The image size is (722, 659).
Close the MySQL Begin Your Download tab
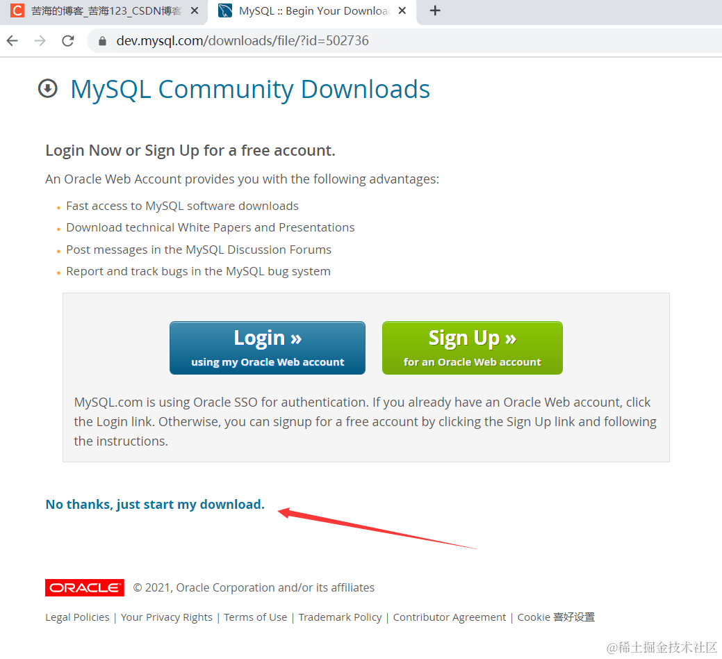click(x=402, y=10)
